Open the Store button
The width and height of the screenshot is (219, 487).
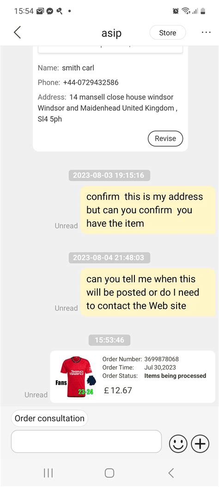tap(168, 33)
